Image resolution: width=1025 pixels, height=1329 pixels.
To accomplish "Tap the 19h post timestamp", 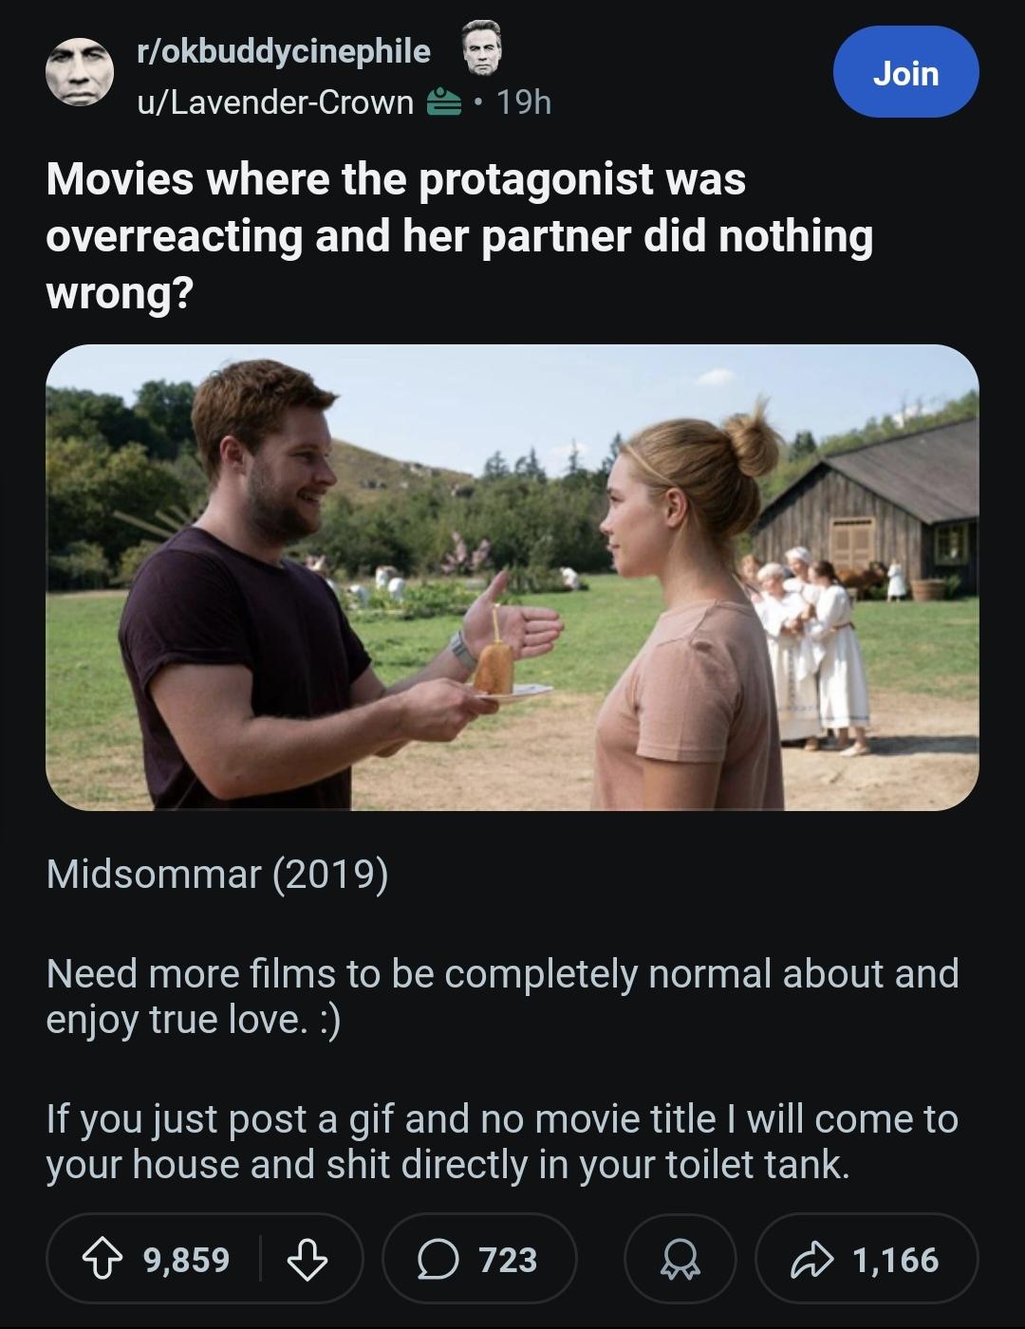I will (x=524, y=102).
